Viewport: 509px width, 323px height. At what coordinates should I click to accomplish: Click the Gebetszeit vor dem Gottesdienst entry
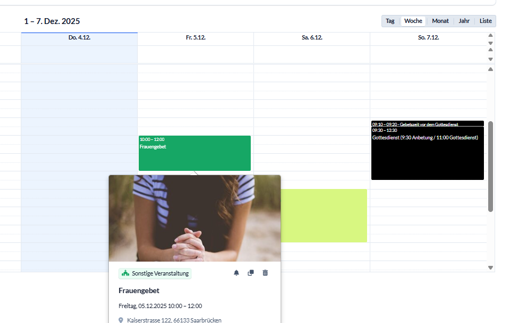coord(427,124)
